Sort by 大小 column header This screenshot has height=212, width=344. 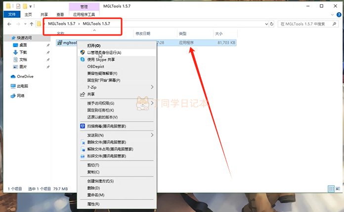pos(219,34)
